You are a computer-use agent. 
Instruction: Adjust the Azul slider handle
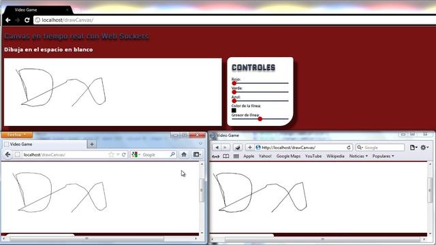pos(234,101)
